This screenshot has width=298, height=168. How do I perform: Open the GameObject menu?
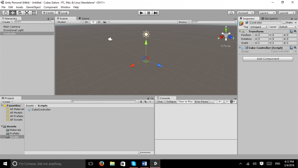(33, 7)
